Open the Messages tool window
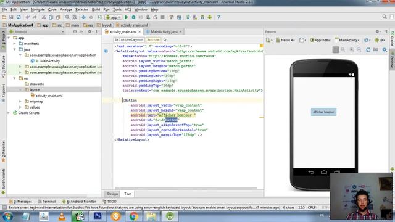 pyautogui.click(x=20, y=202)
